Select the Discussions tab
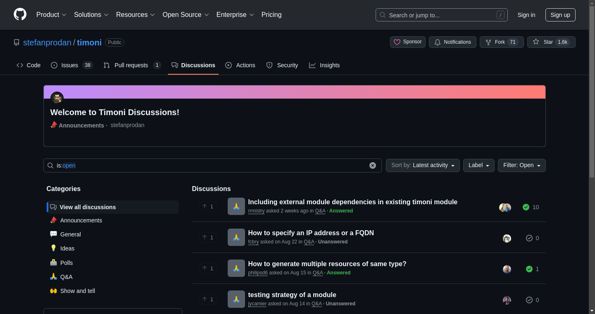595x314 pixels. (193, 65)
